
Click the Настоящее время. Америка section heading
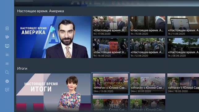tap(41, 11)
